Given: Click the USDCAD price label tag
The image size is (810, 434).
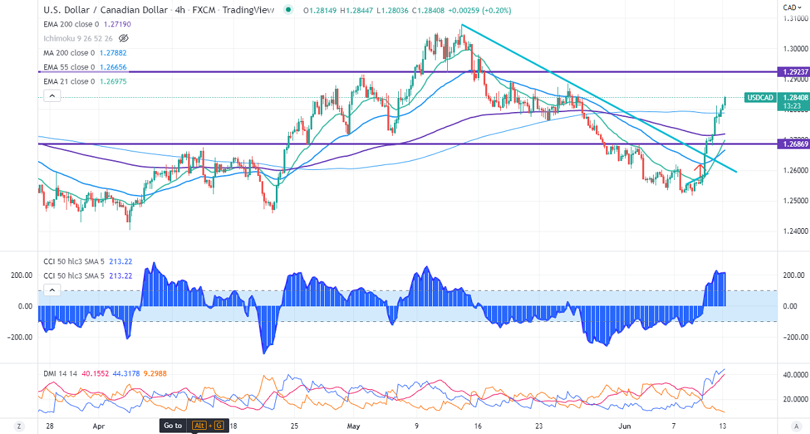Looking at the screenshot, I should [x=760, y=98].
